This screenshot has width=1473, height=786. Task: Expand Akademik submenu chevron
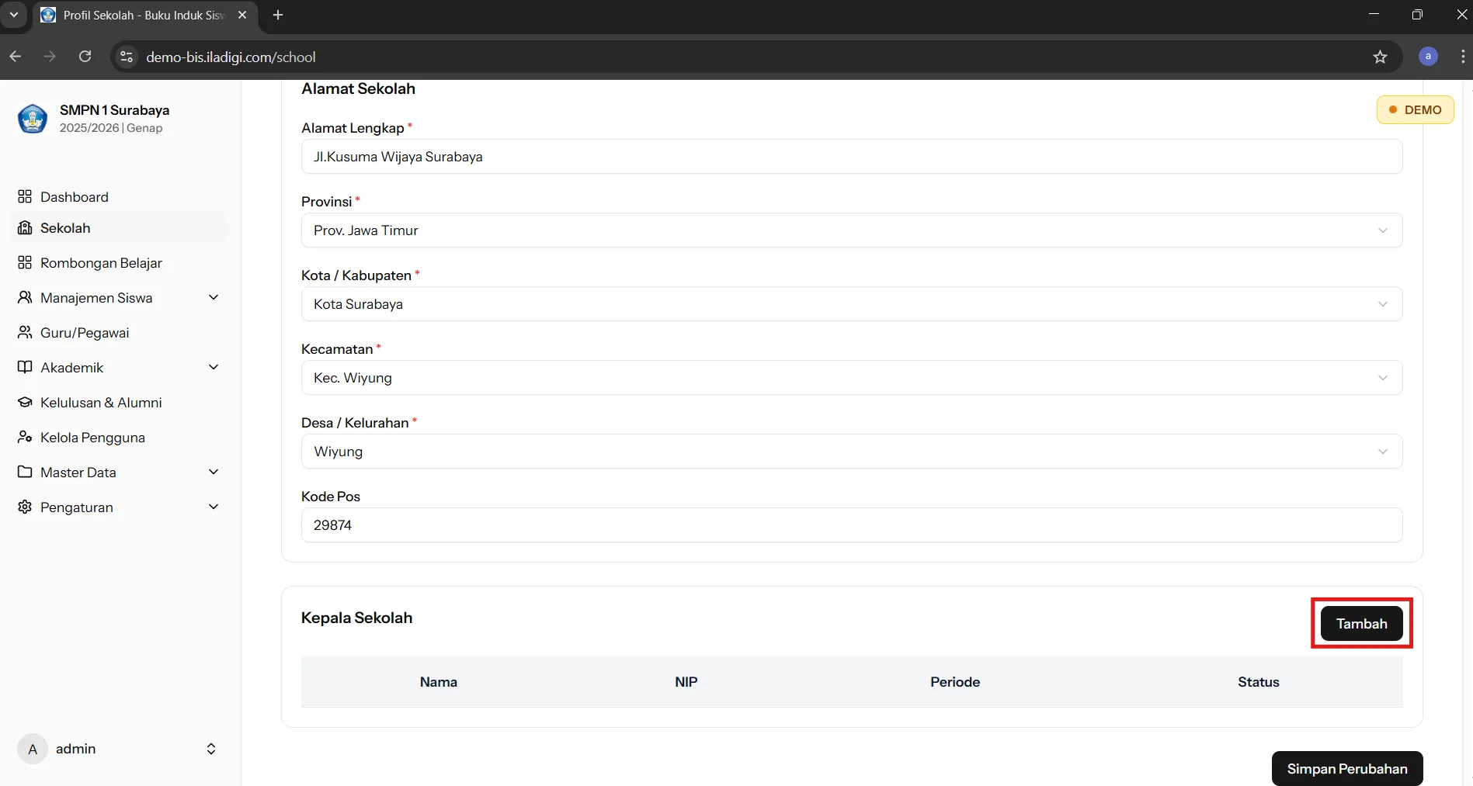pyautogui.click(x=214, y=367)
